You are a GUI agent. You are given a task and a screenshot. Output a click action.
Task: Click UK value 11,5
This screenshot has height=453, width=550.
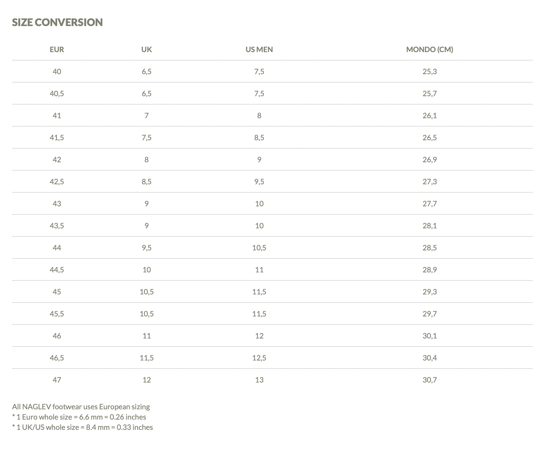click(x=146, y=358)
